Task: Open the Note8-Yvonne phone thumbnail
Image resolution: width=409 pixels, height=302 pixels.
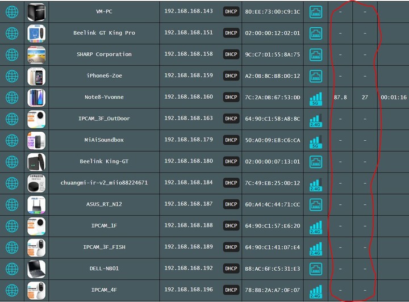Action: tap(36, 98)
